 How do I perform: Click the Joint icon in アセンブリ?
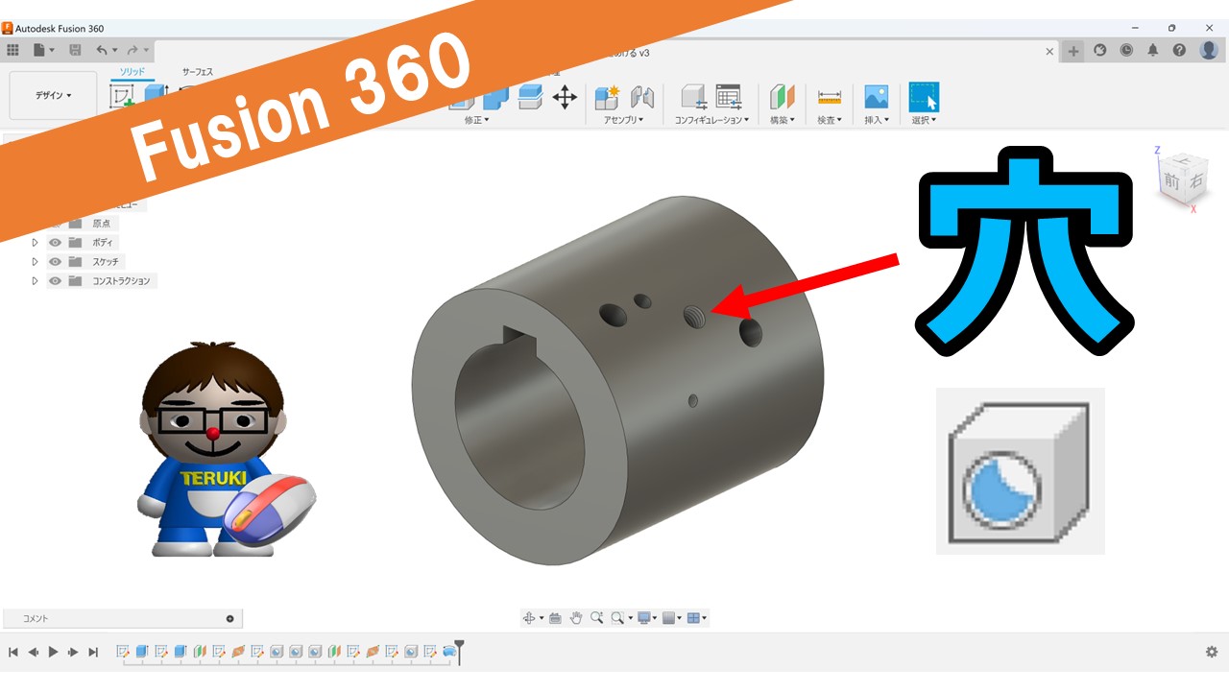tap(641, 97)
